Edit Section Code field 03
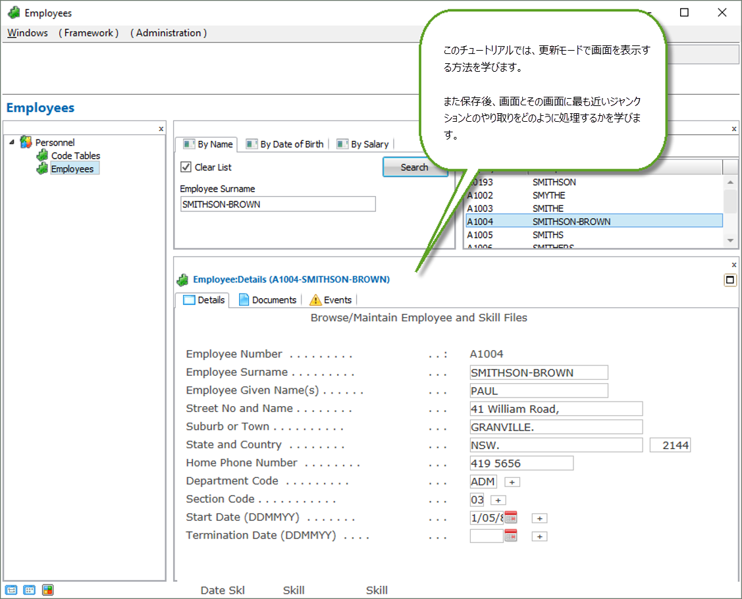This screenshot has height=599, width=742. point(477,500)
